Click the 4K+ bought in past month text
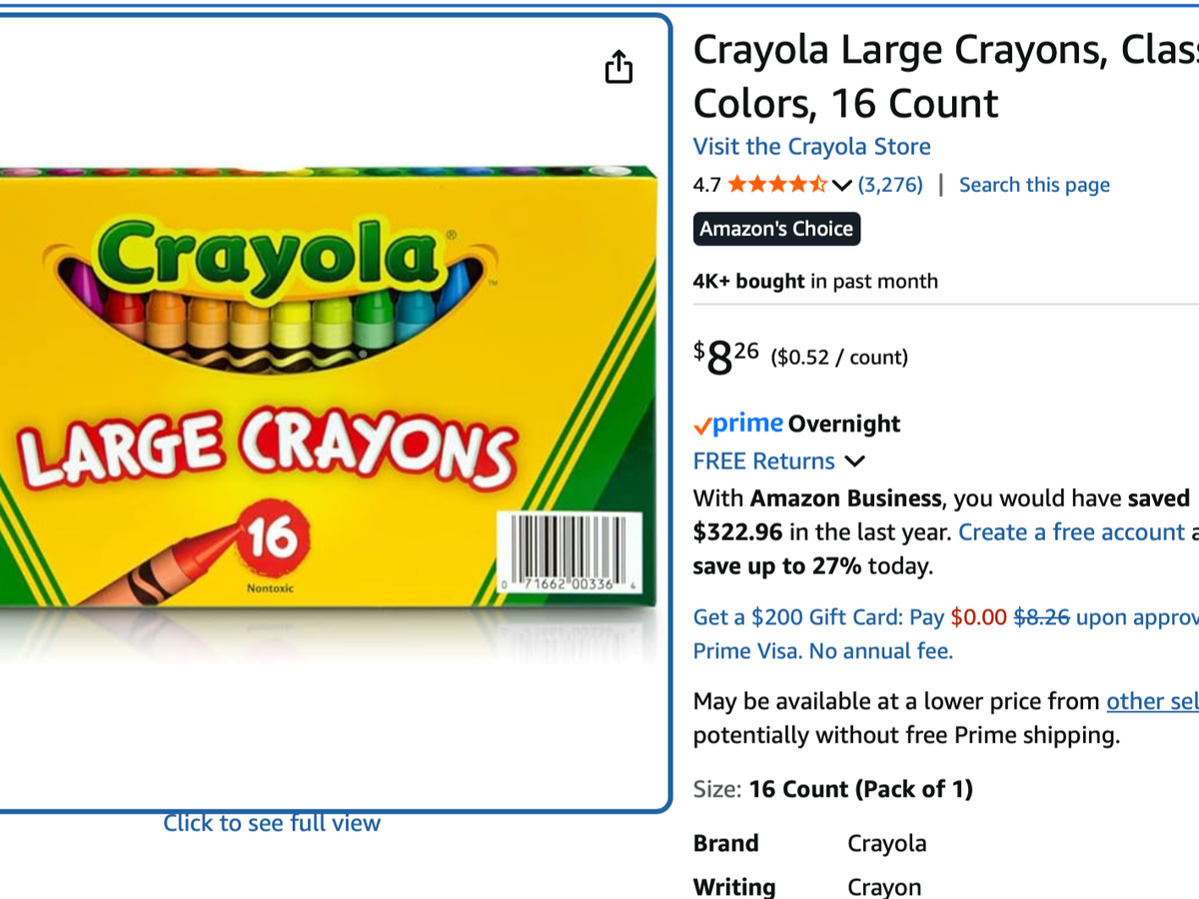 (815, 282)
